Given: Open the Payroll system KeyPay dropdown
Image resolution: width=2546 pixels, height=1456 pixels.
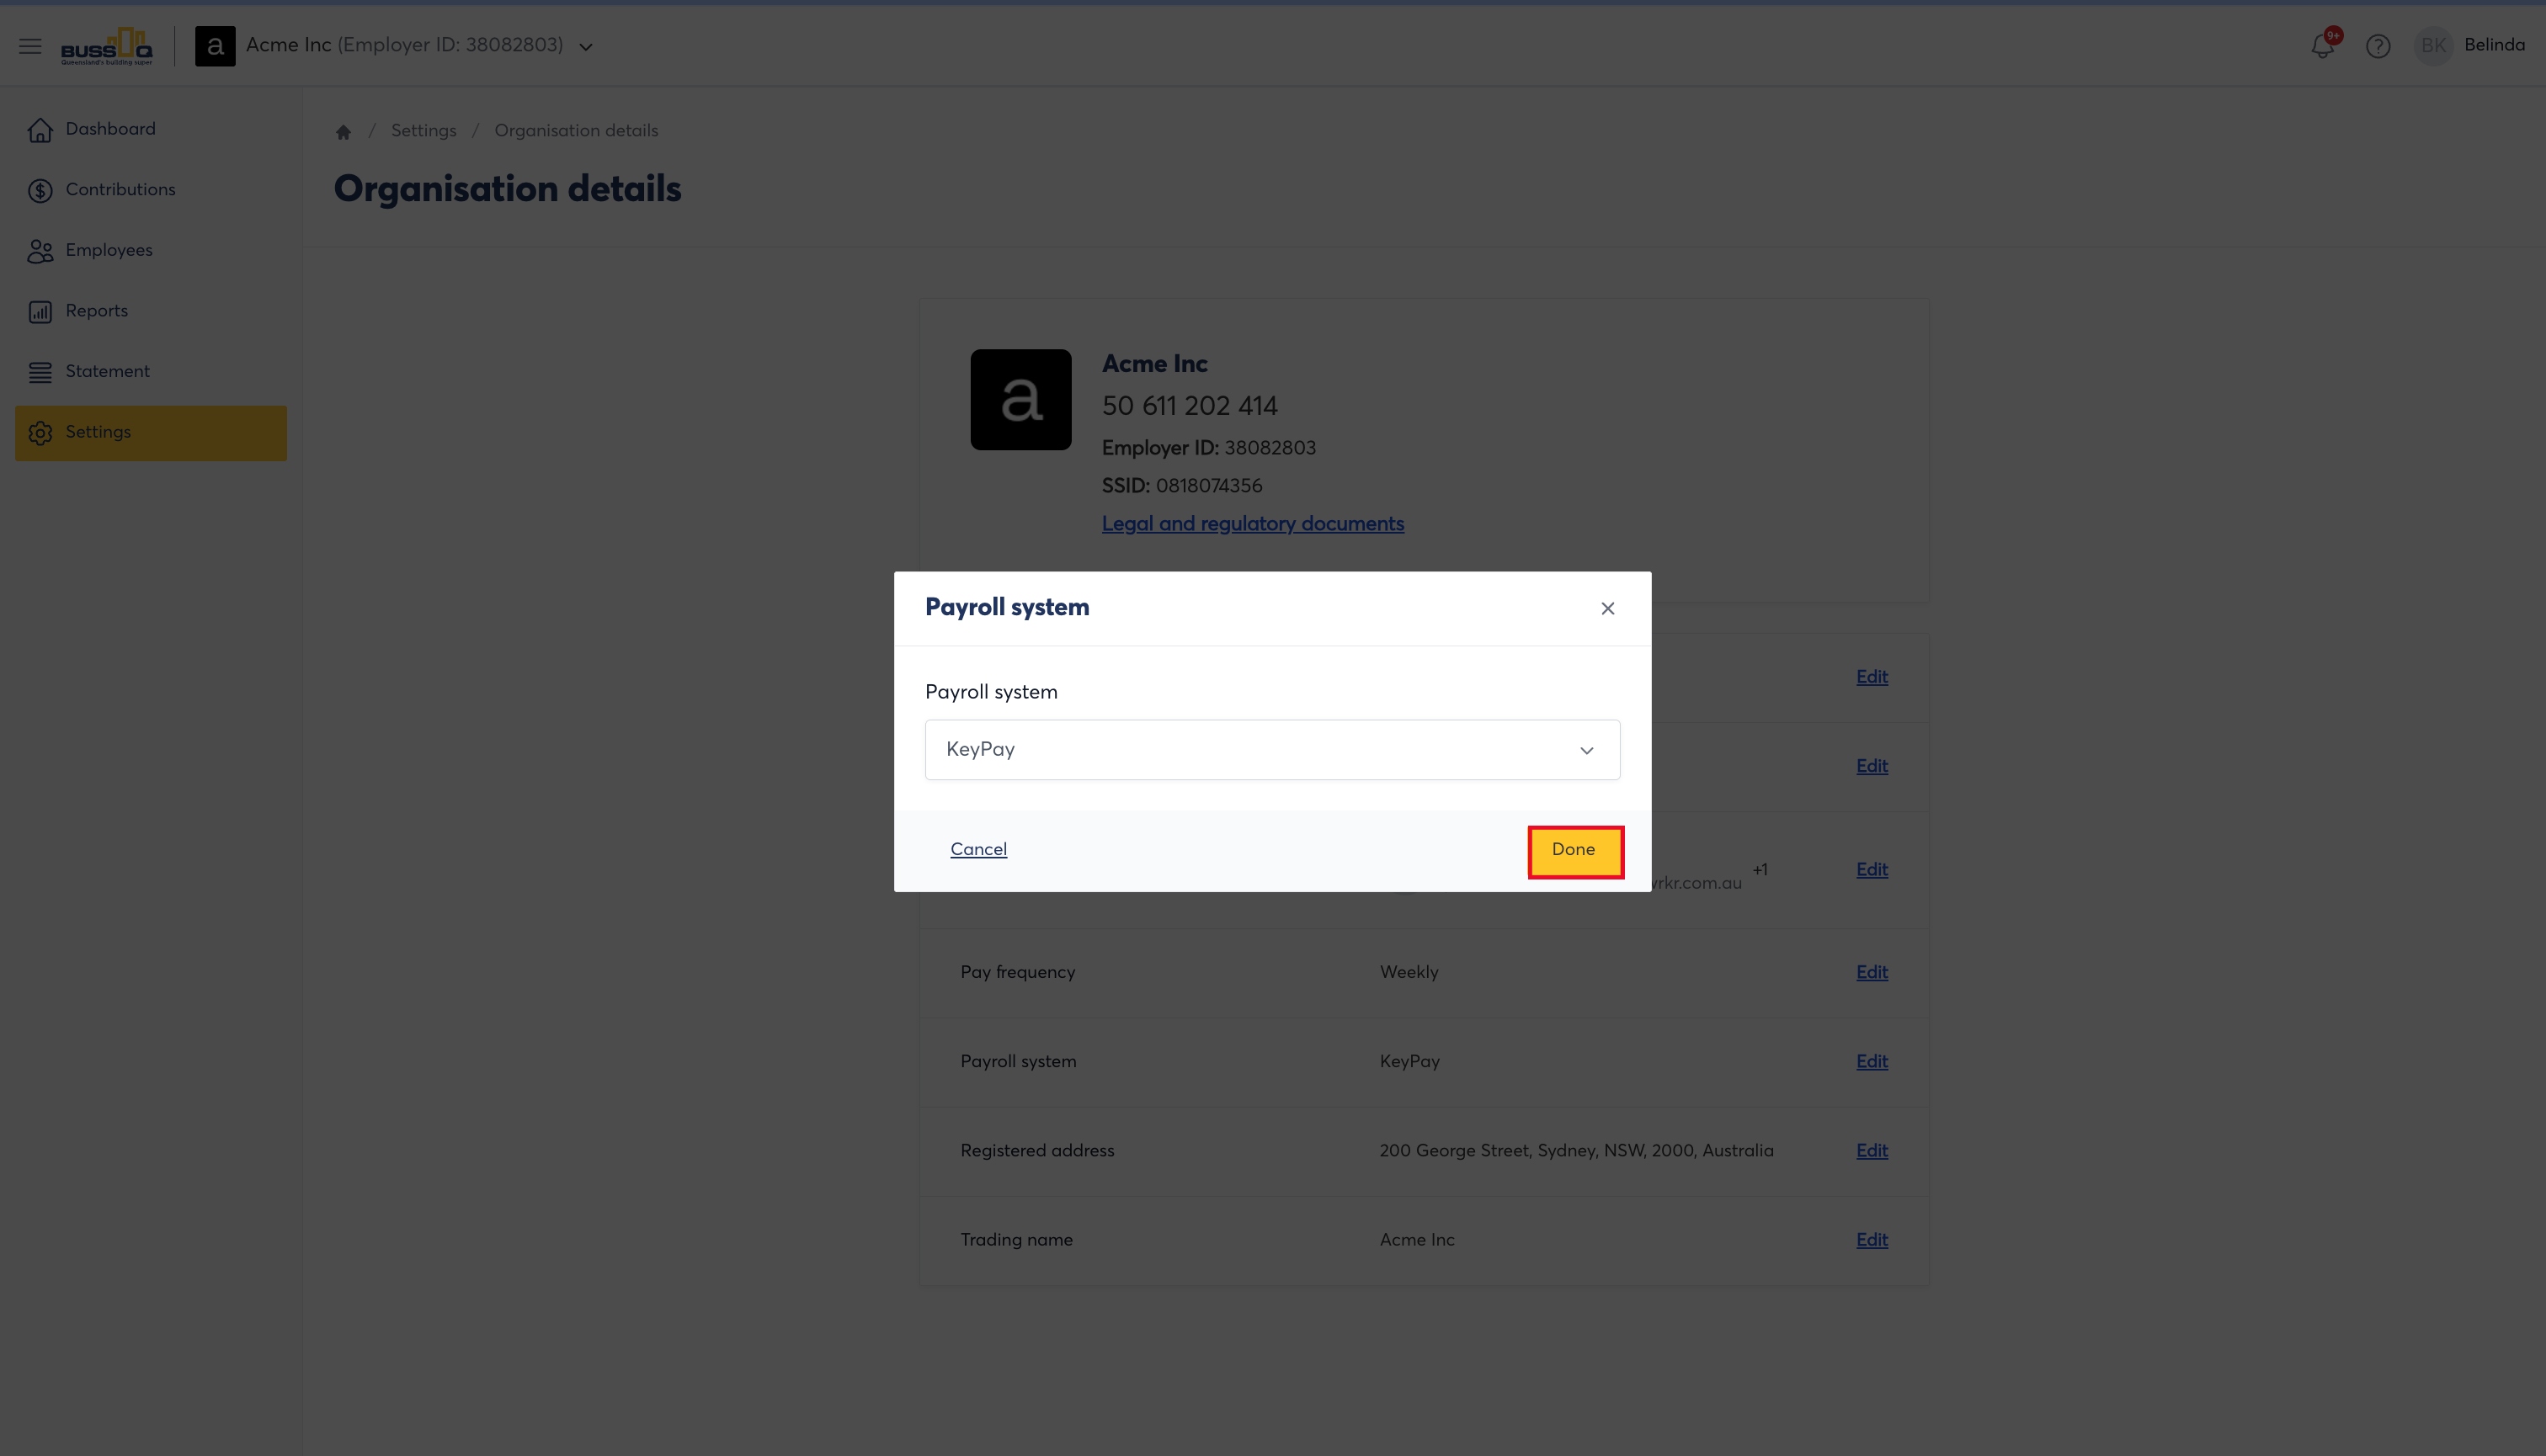Looking at the screenshot, I should click(1271, 750).
